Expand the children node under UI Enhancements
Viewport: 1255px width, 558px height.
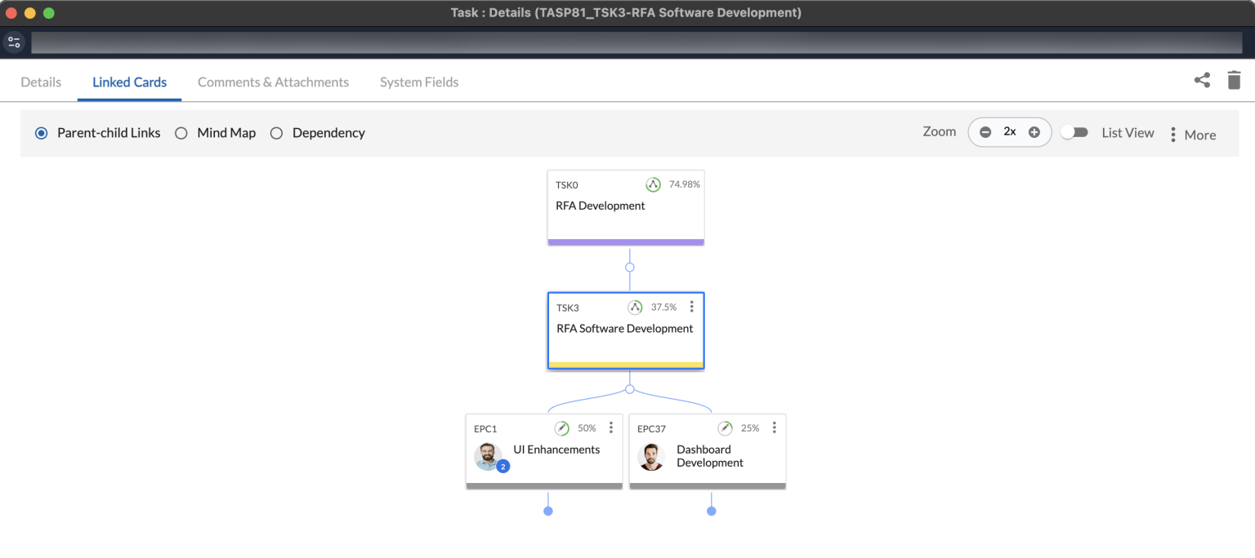coord(548,511)
